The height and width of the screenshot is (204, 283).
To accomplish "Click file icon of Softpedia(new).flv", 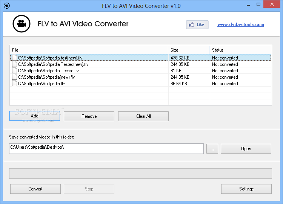I will coord(14,77).
